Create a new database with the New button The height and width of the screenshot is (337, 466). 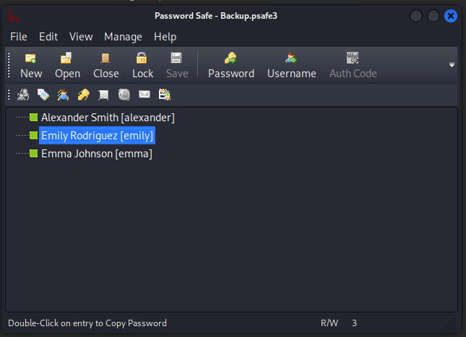(x=31, y=66)
